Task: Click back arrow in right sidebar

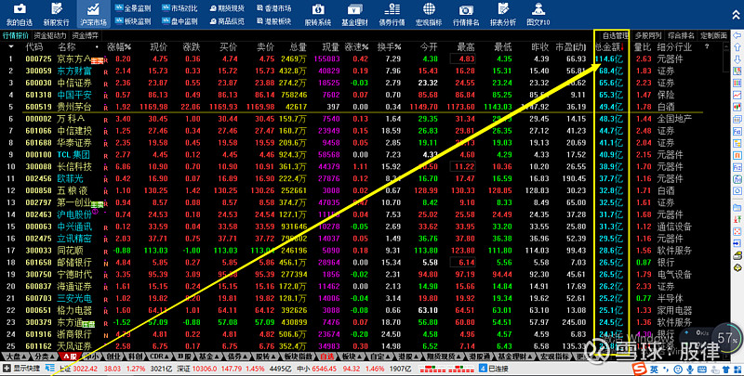Action: [737, 35]
